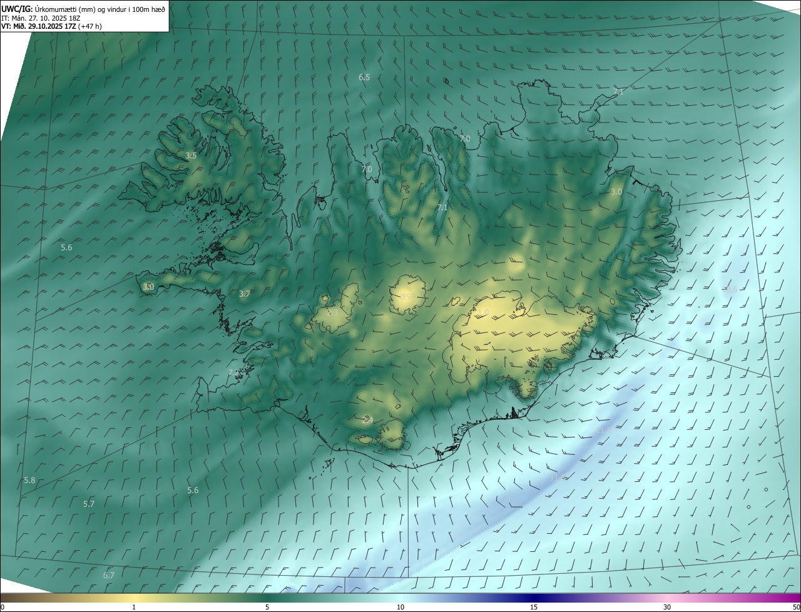Click the 6.5 value label on the map
Viewport: 801px width, 612px height.
[x=364, y=78]
